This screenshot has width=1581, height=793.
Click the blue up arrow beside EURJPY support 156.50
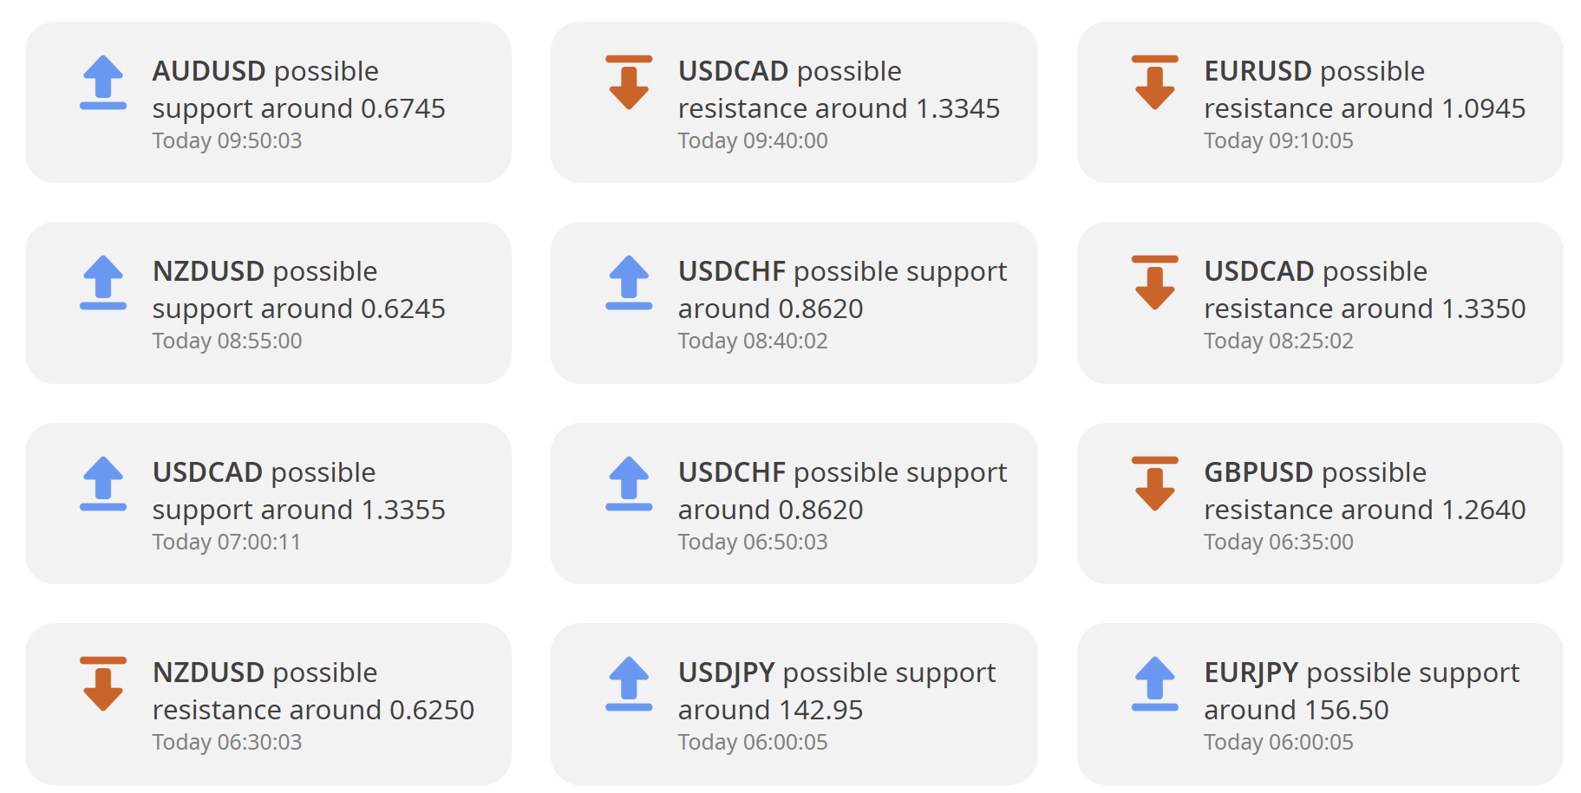click(x=1154, y=684)
